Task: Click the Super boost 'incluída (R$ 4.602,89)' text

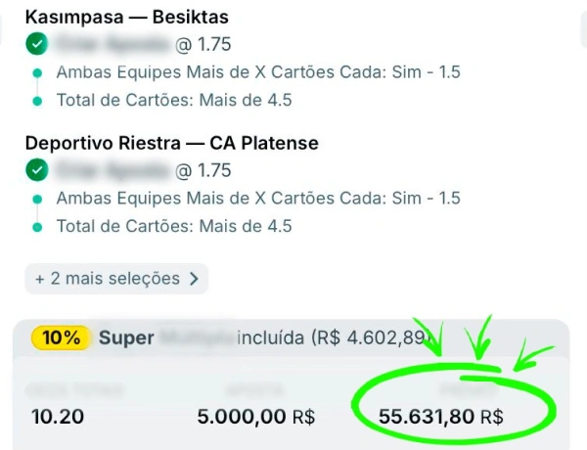Action: (x=333, y=338)
